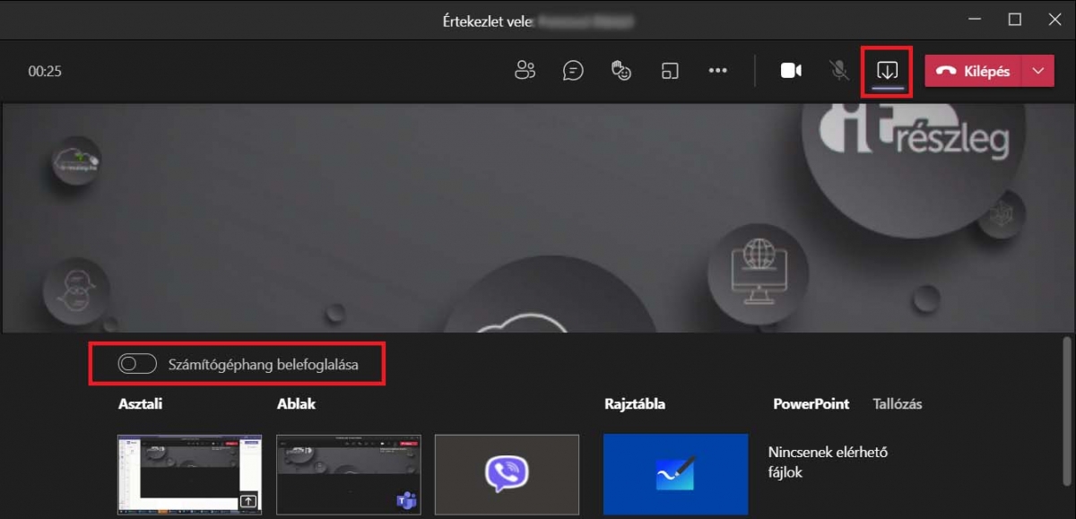Open the meeting chat icon
The width and height of the screenshot is (1076, 519).
tap(573, 71)
